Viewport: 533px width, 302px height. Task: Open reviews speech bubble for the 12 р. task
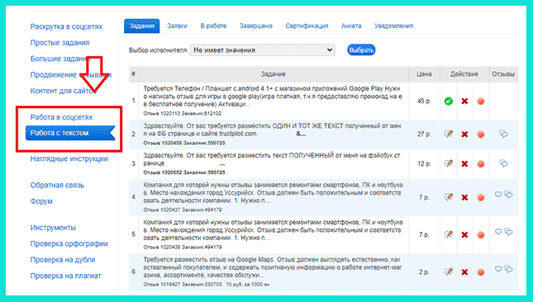pos(503,163)
